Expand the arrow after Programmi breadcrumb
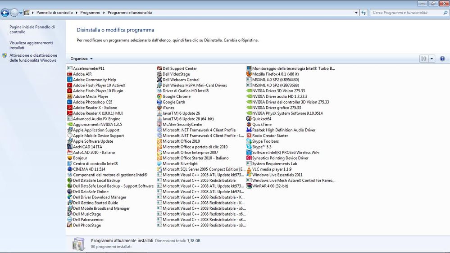 pyautogui.click(x=104, y=13)
